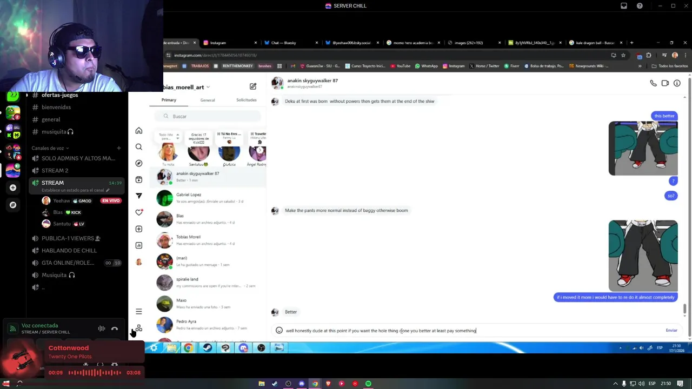The width and height of the screenshot is (692, 389).
Task: Open conversation info icon
Action: 677,83
